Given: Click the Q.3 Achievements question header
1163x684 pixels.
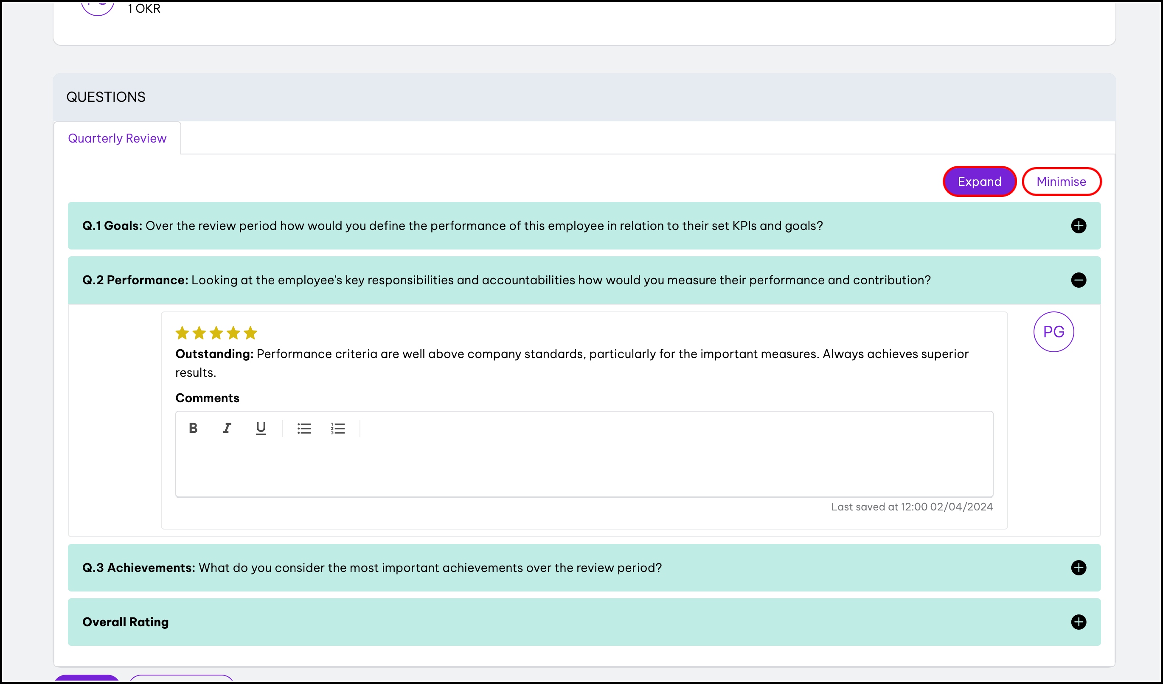Looking at the screenshot, I should click(x=371, y=567).
